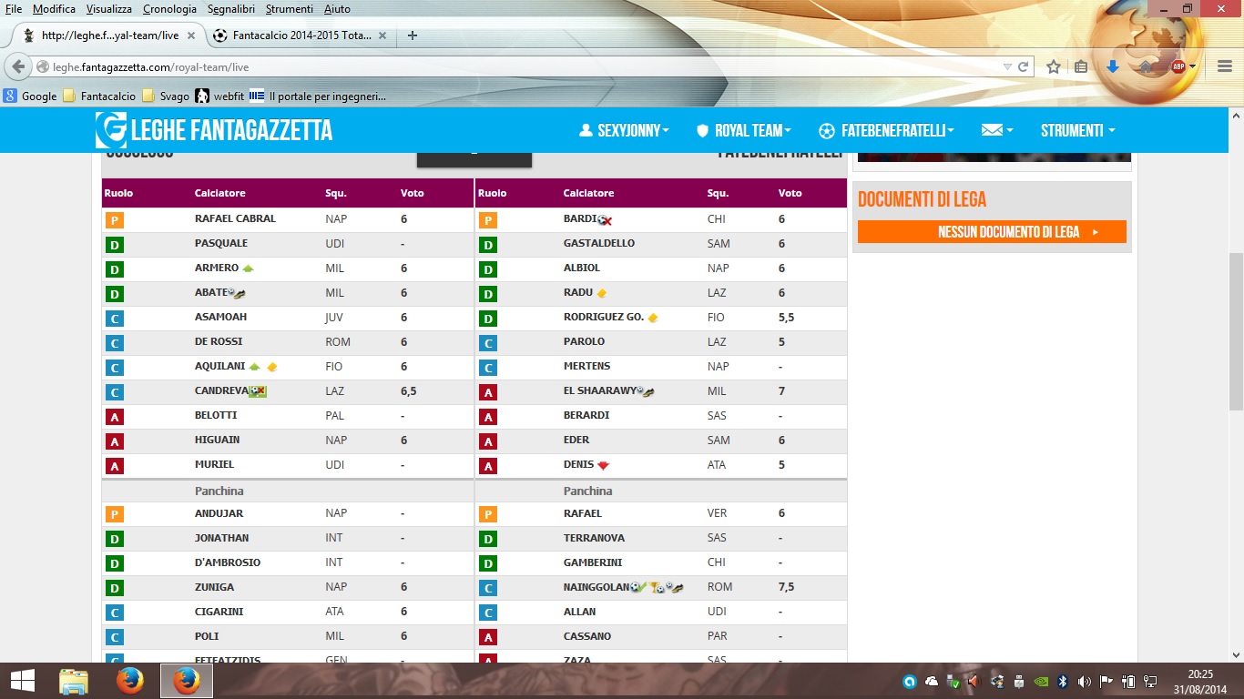The width and height of the screenshot is (1244, 699).
Task: Click the Windows Start button
Action: pyautogui.click(x=22, y=681)
